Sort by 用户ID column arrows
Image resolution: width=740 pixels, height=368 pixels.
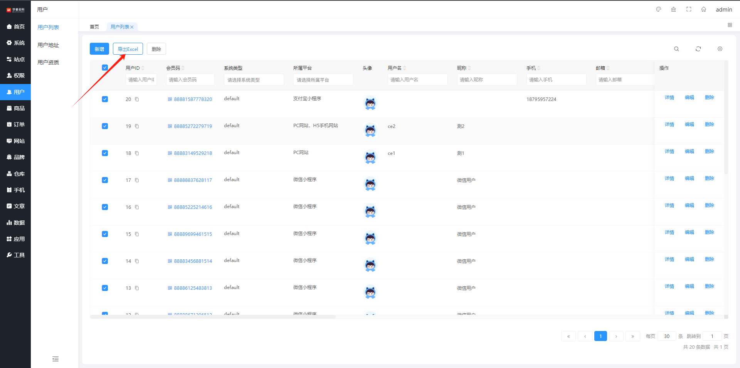(x=143, y=68)
